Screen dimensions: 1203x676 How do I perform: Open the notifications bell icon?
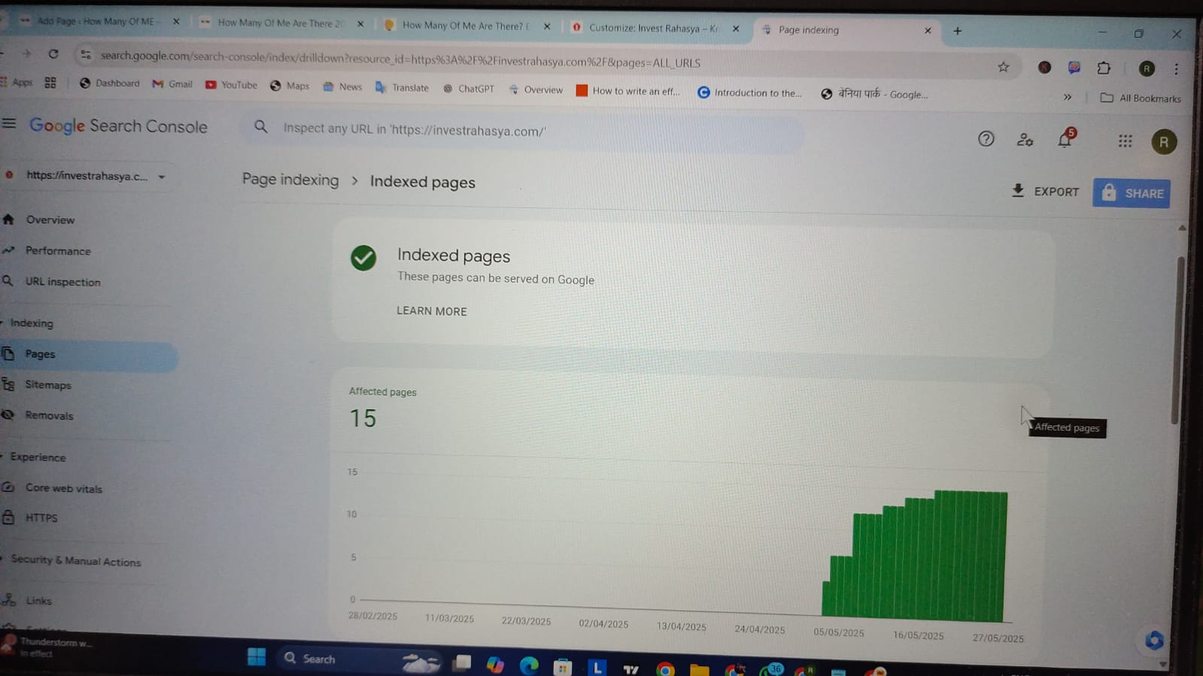pos(1065,139)
